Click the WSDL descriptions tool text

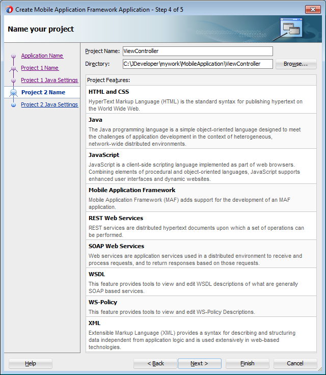pyautogui.click(x=193, y=287)
